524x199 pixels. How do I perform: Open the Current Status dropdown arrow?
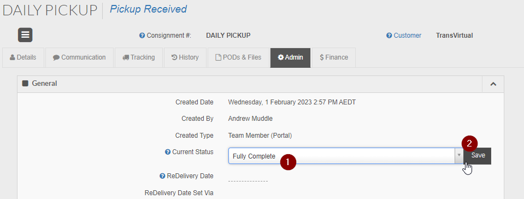(459, 155)
